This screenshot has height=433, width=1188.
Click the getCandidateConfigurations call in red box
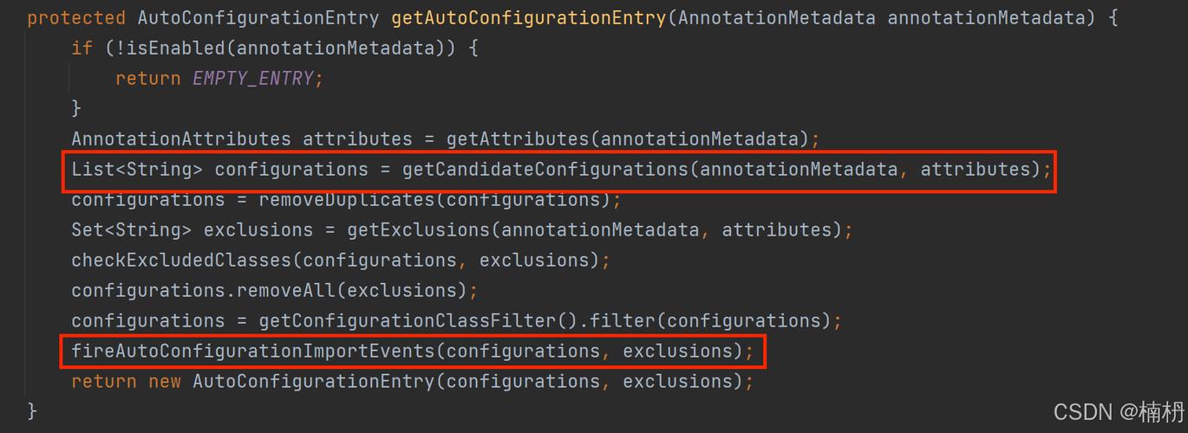tap(545, 170)
